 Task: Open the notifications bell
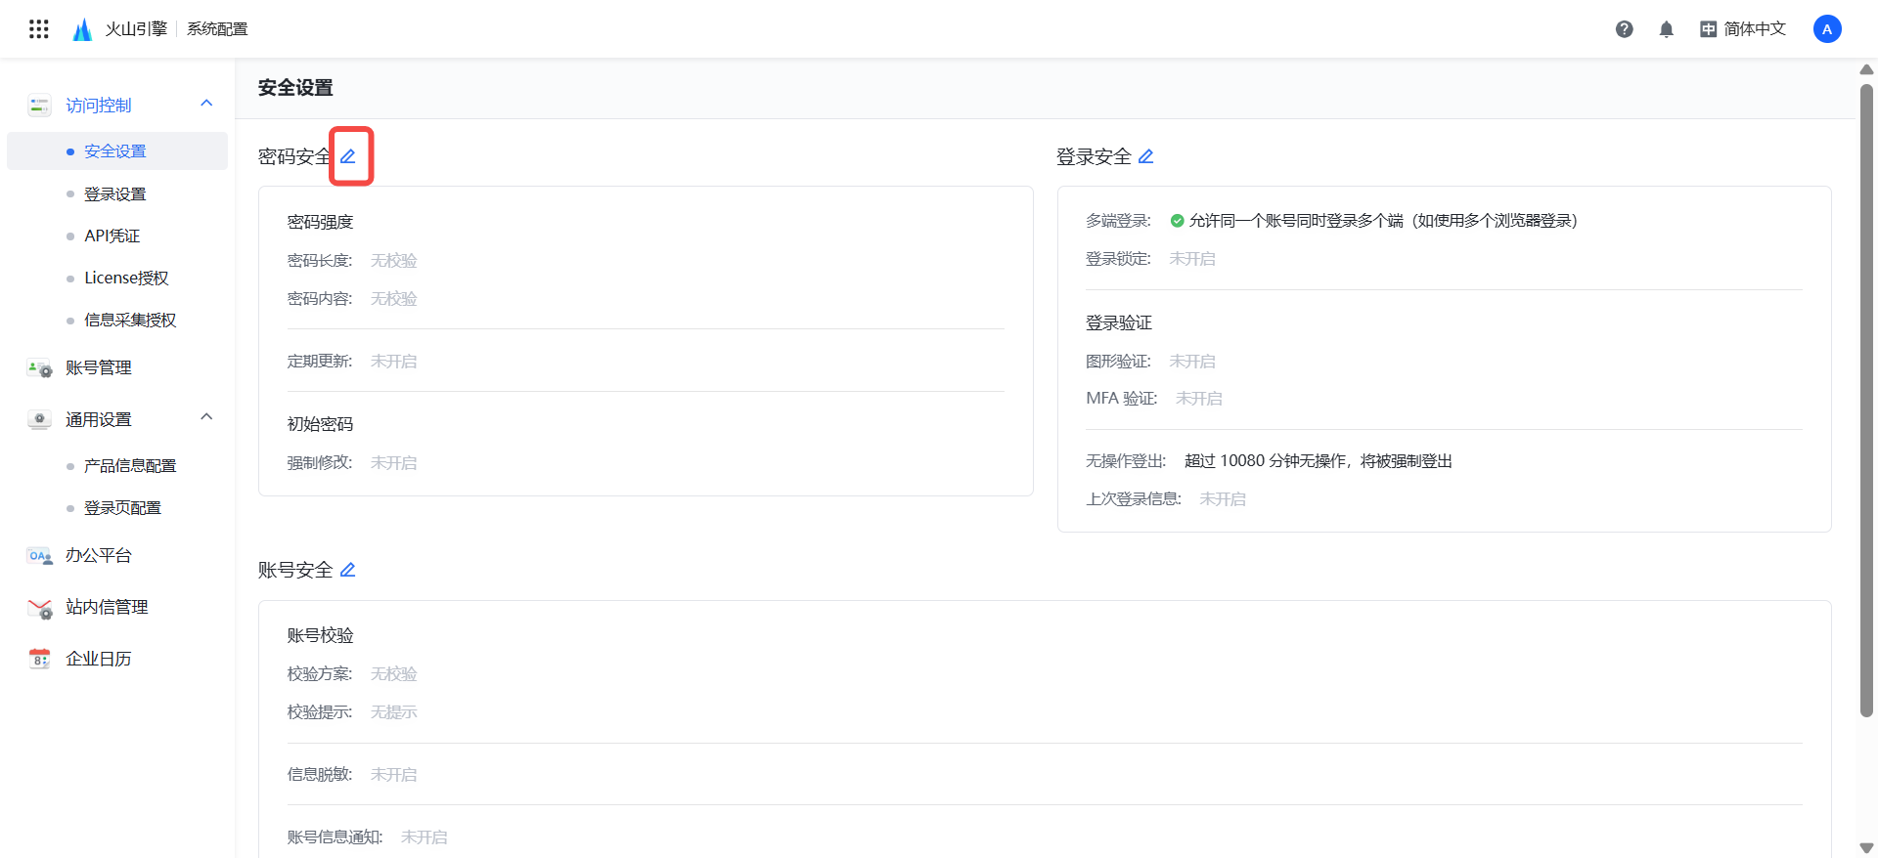(x=1666, y=29)
